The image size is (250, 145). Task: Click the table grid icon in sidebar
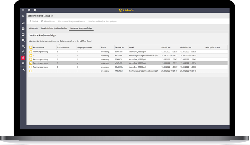(23, 64)
